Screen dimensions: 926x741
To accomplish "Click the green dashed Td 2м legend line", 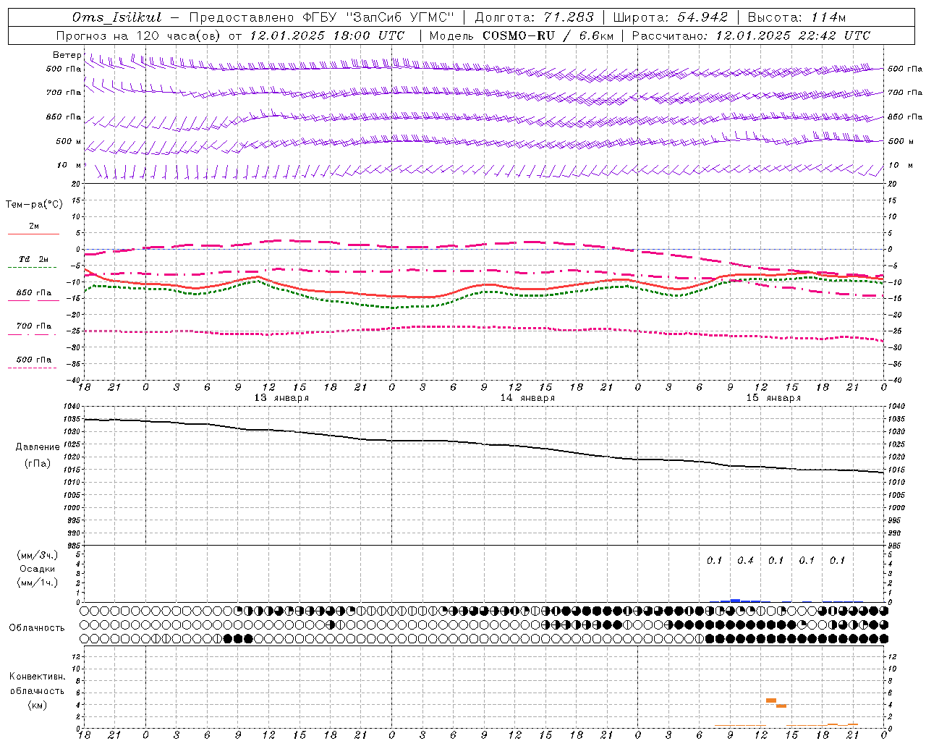I will coord(32,268).
